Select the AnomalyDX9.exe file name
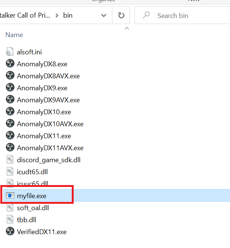230x248 pixels. point(42,88)
